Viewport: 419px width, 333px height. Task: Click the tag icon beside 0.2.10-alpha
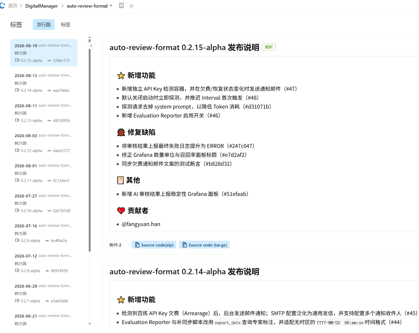click(17, 211)
